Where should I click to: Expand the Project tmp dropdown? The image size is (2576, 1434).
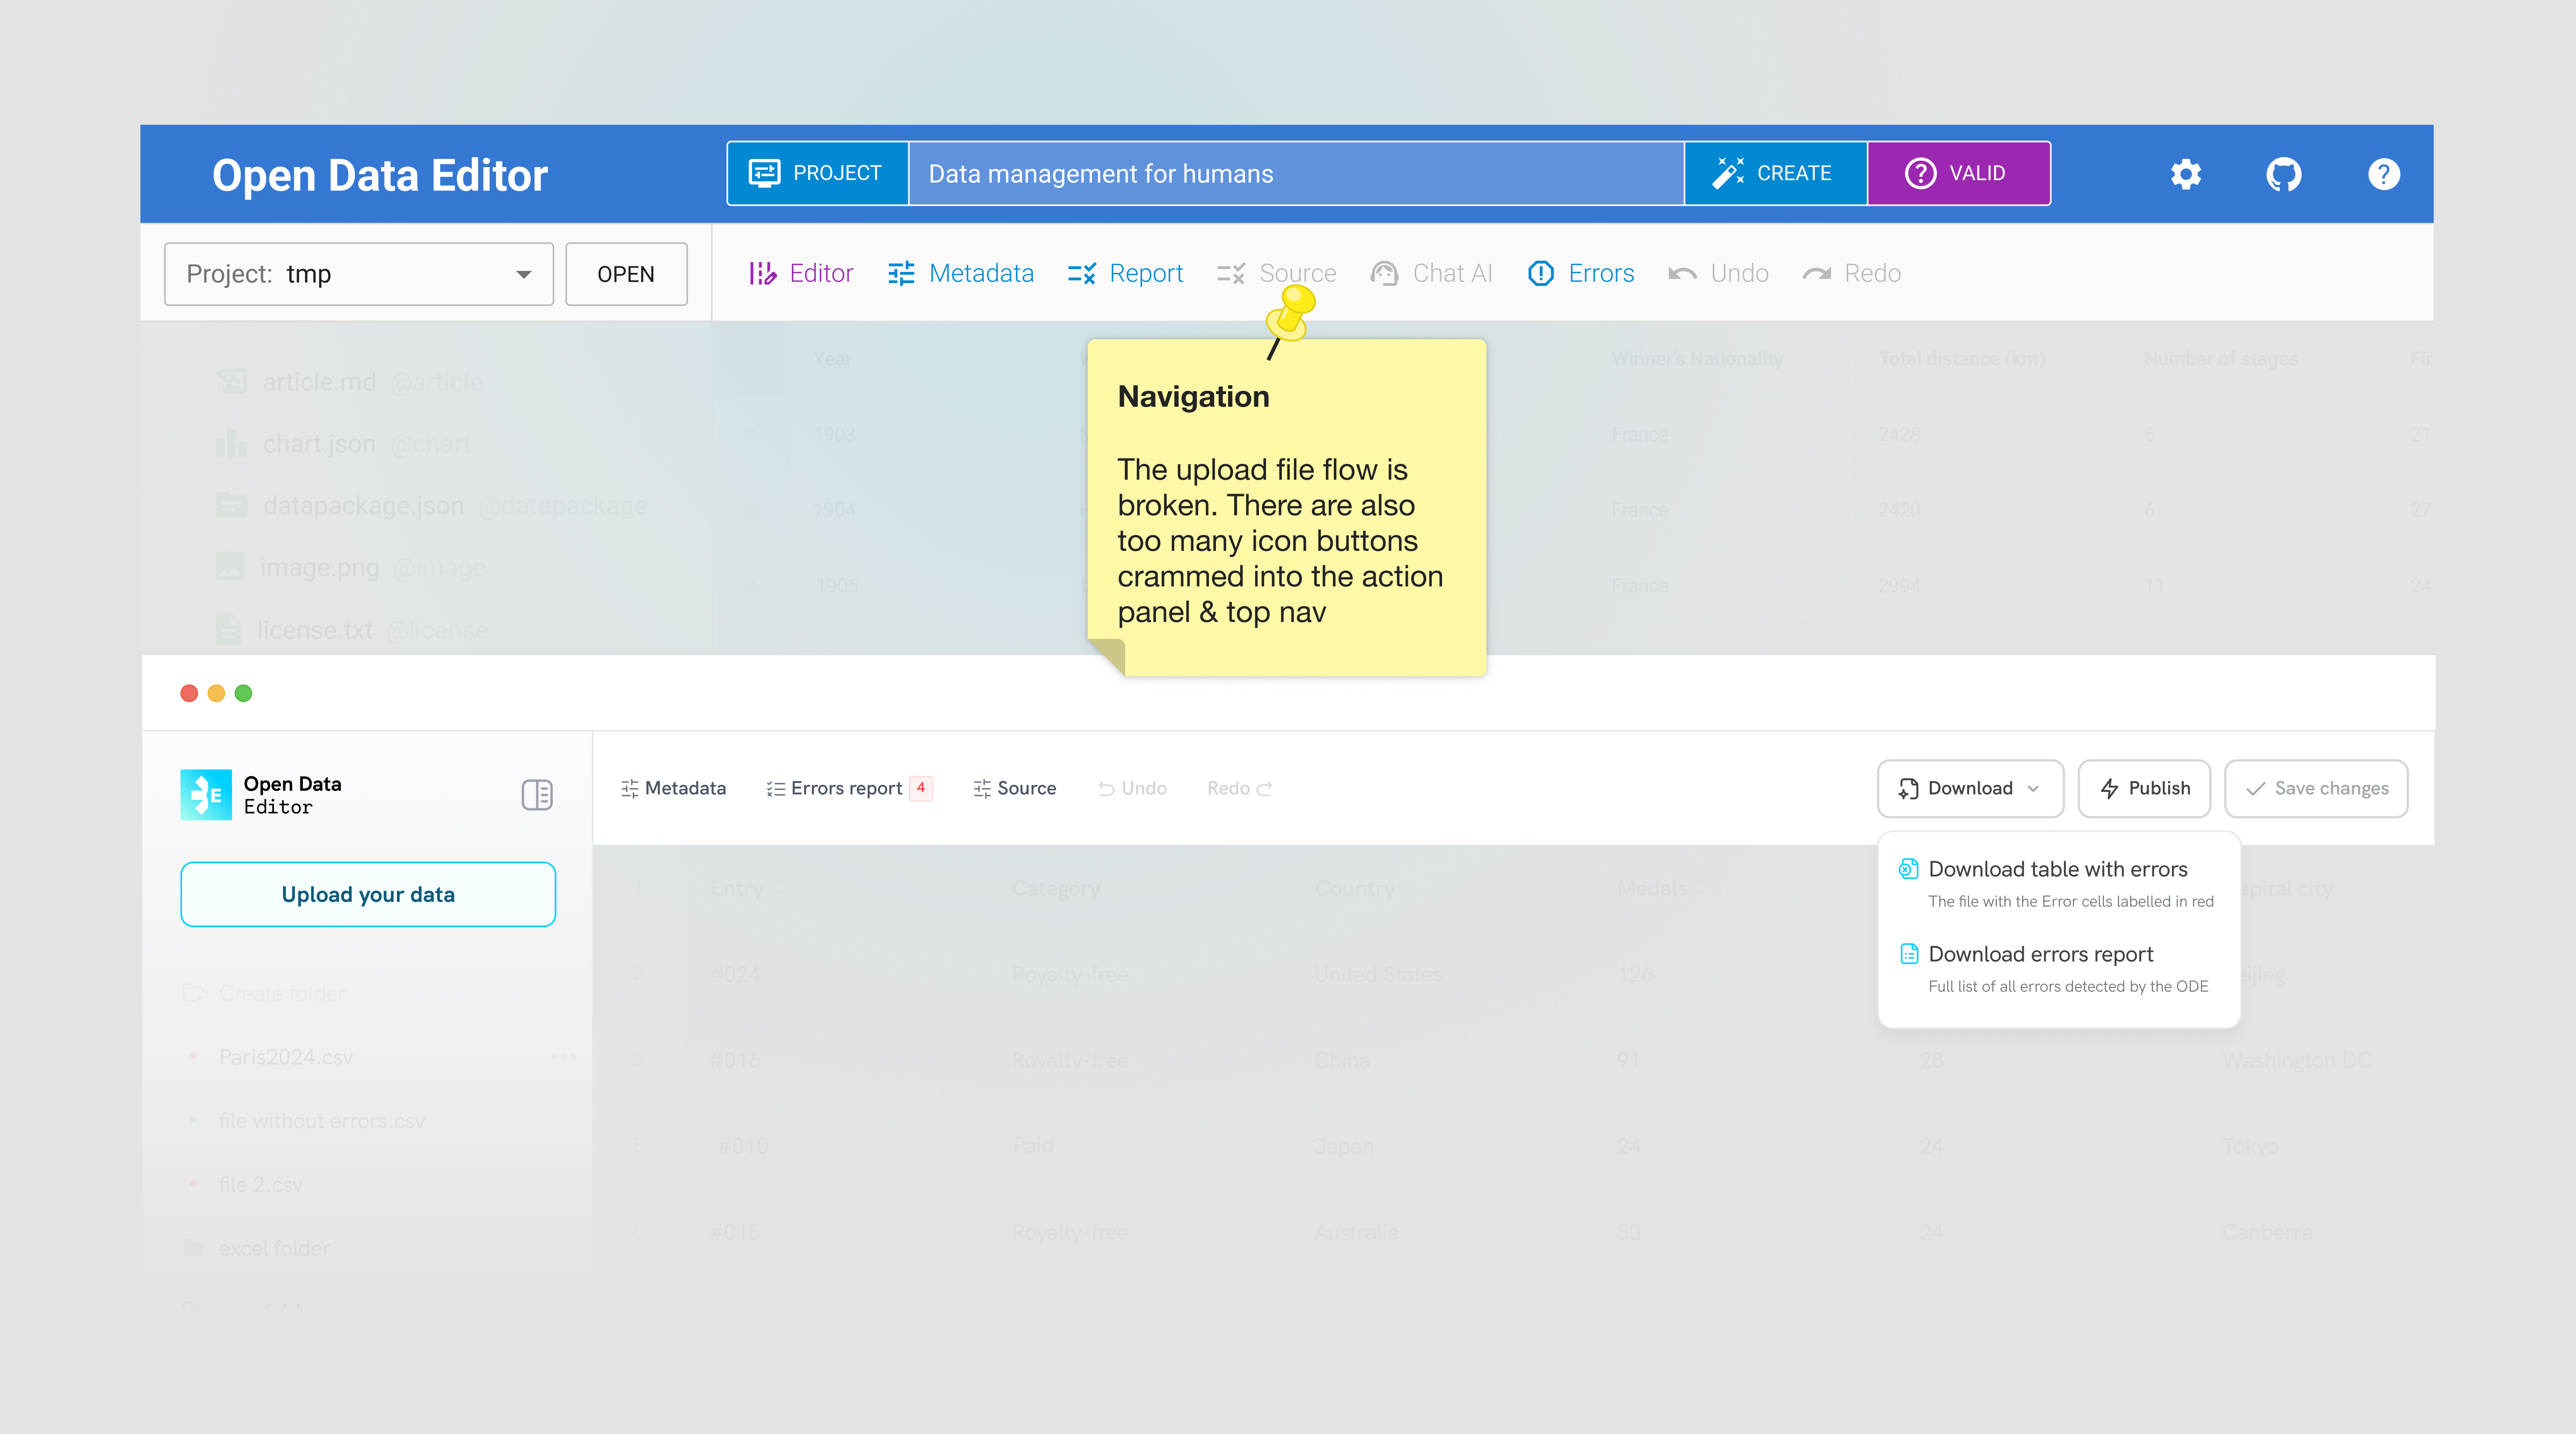click(x=358, y=274)
